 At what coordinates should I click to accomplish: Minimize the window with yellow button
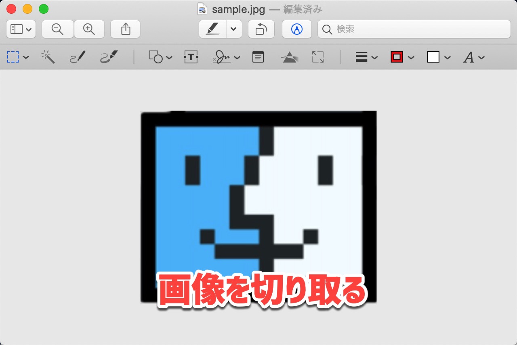point(27,9)
